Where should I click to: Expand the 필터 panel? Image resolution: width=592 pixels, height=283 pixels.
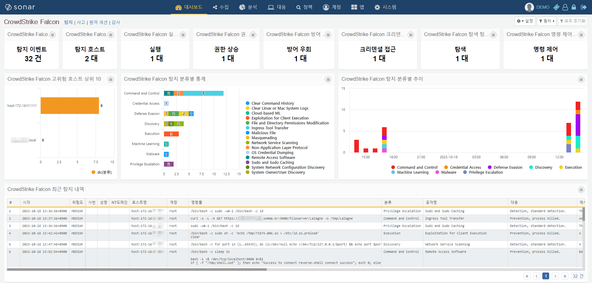[x=547, y=21]
